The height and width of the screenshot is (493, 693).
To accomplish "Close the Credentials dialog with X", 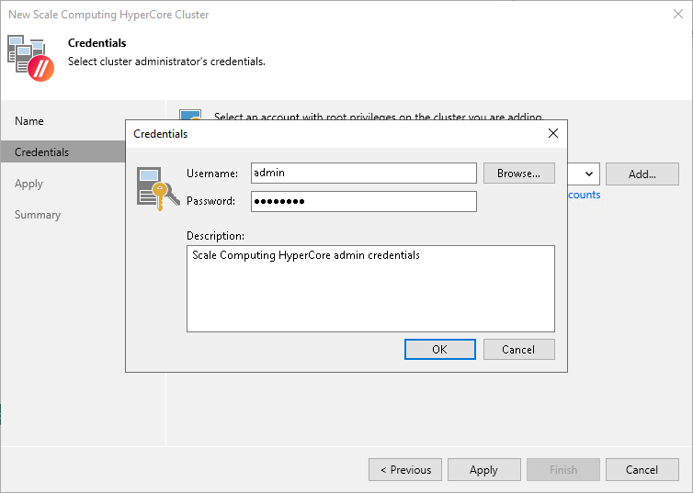I will point(552,134).
